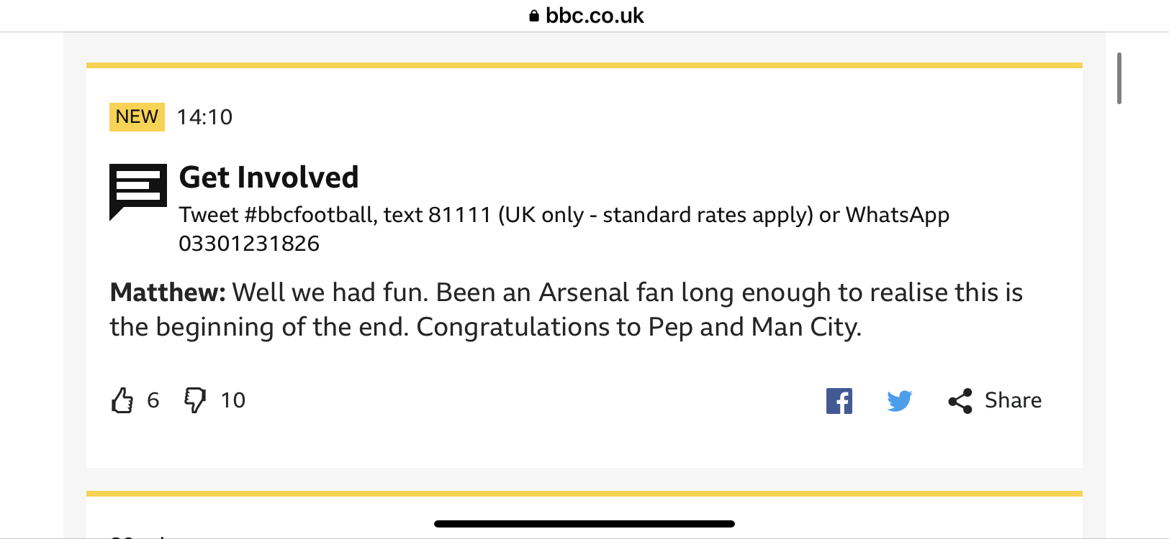Like Matthew's comment with thumbs up
The image size is (1169, 539).
[x=122, y=400]
